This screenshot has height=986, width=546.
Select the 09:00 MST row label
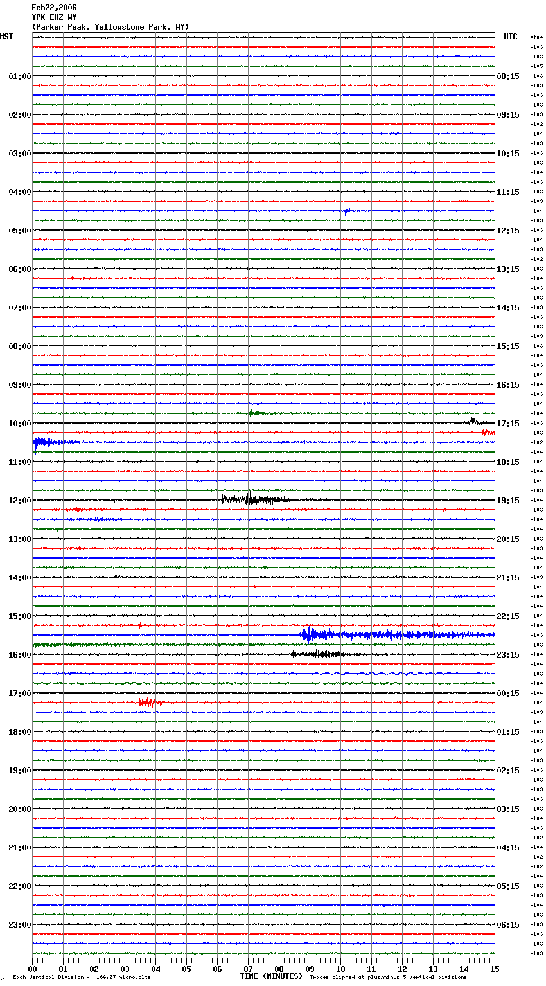[x=20, y=385]
